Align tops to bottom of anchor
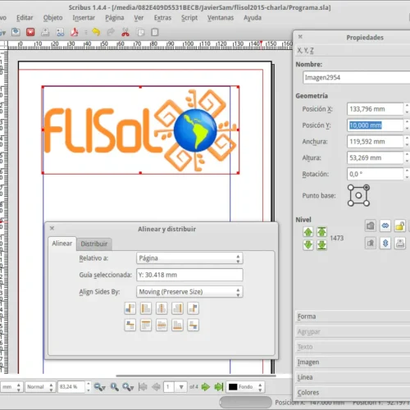410x410 pixels. tap(194, 326)
